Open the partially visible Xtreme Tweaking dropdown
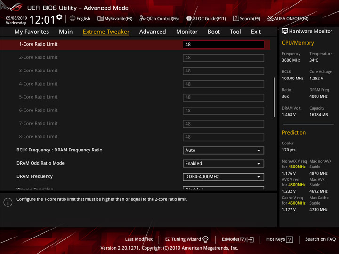 (223, 188)
